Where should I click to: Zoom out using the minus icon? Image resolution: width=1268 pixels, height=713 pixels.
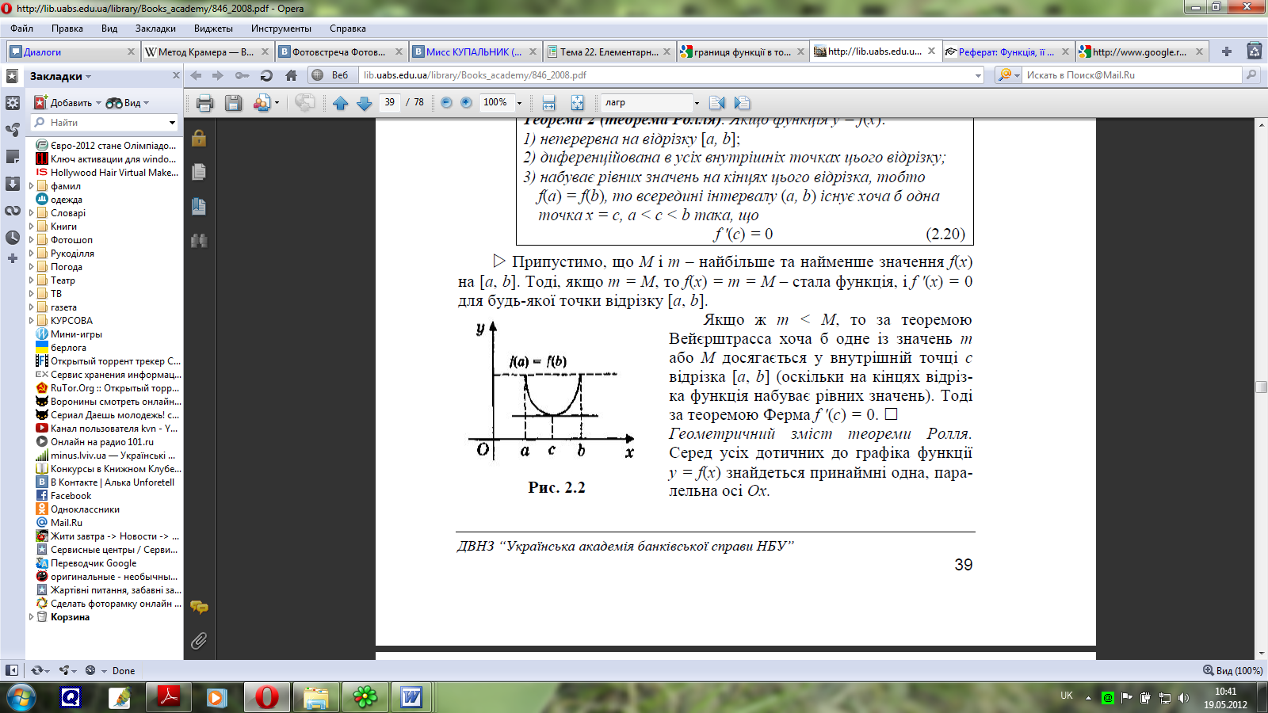446,102
